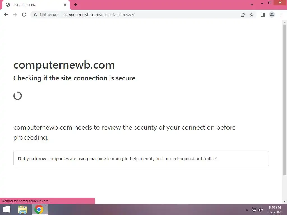This screenshot has width=287, height=215.
Task: Click the 'Not secure' label
Action: tap(49, 15)
